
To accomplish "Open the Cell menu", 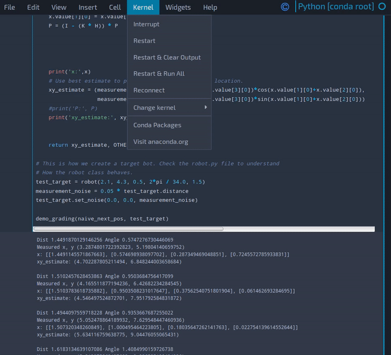I will point(115,7).
